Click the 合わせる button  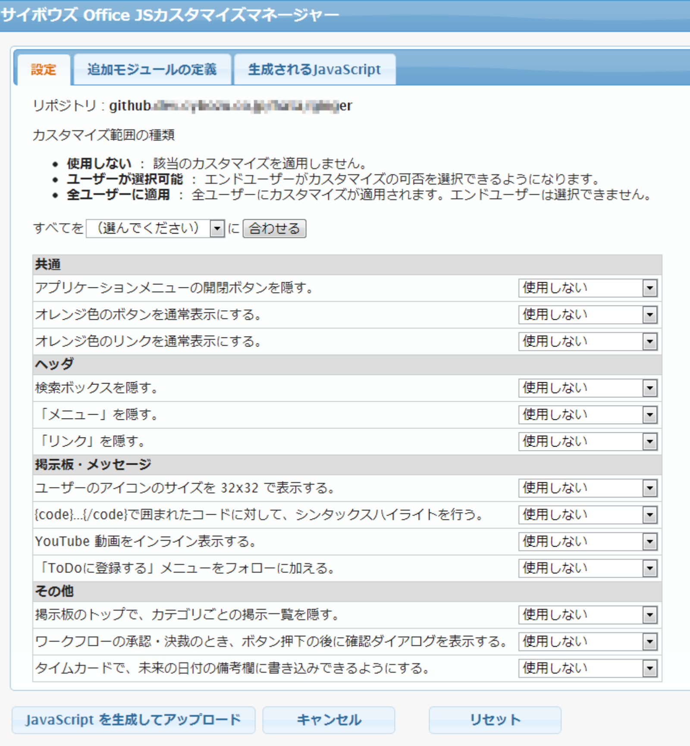[274, 228]
